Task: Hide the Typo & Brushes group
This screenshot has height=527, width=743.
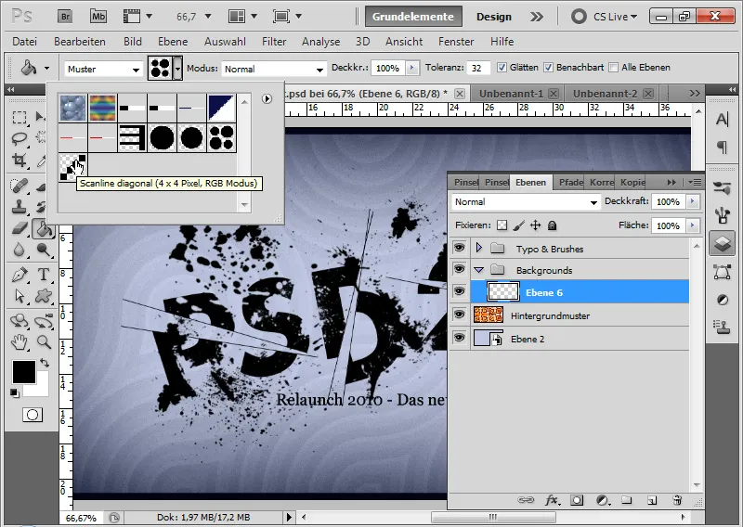Action: point(459,247)
